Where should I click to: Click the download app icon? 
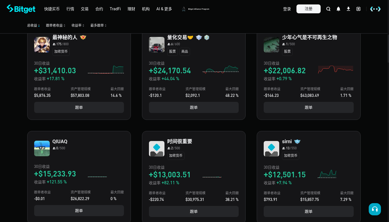(348, 9)
